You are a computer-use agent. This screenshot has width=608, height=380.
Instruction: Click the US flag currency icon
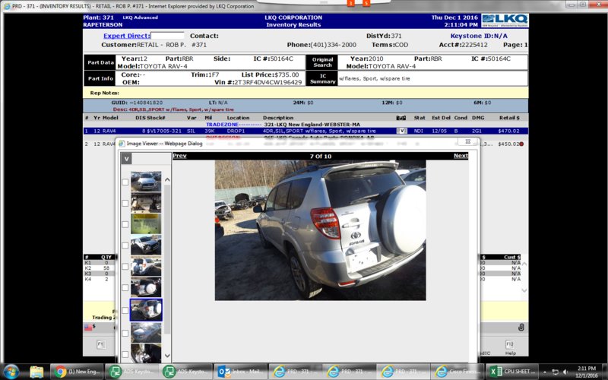88,328
